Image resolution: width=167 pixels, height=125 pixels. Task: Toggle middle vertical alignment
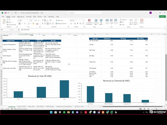[x=45, y=20]
